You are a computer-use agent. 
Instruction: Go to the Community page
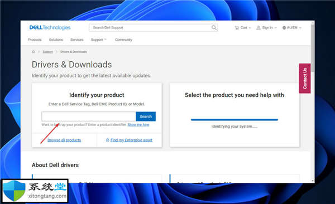pos(123,40)
